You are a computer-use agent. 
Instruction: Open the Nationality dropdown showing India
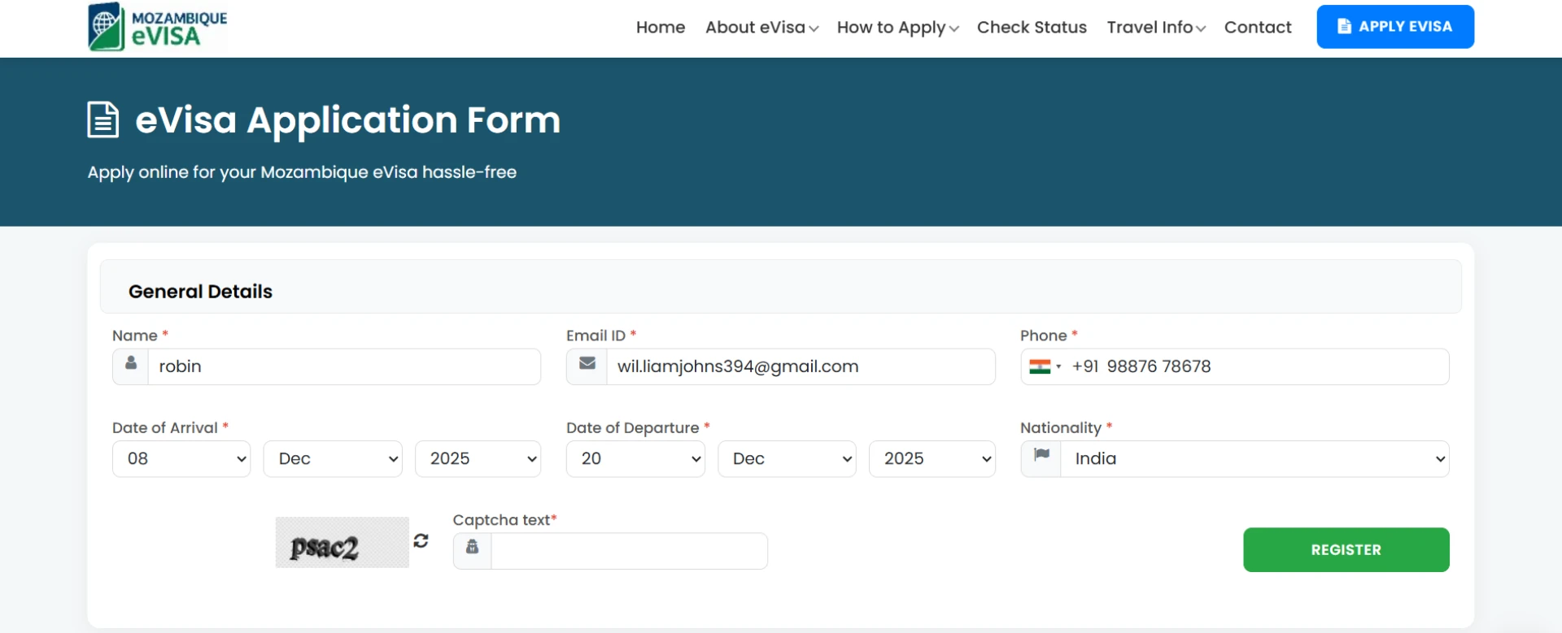pos(1254,459)
